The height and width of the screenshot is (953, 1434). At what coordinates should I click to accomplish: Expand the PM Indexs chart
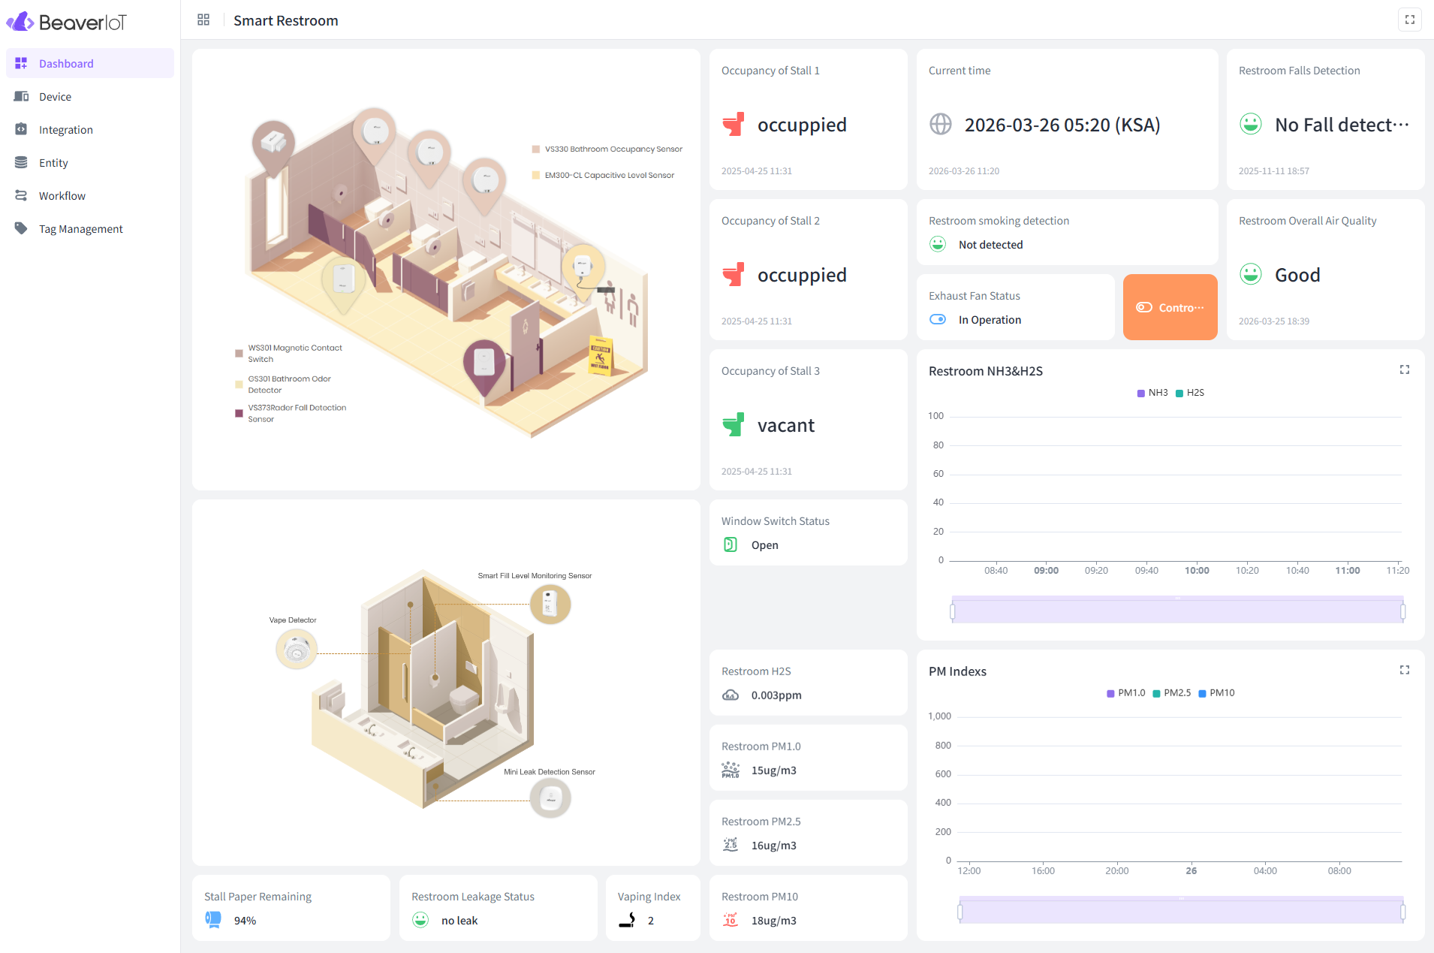click(1404, 671)
